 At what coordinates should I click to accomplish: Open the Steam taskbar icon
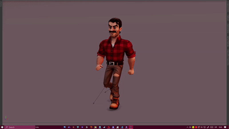pos(104,127)
